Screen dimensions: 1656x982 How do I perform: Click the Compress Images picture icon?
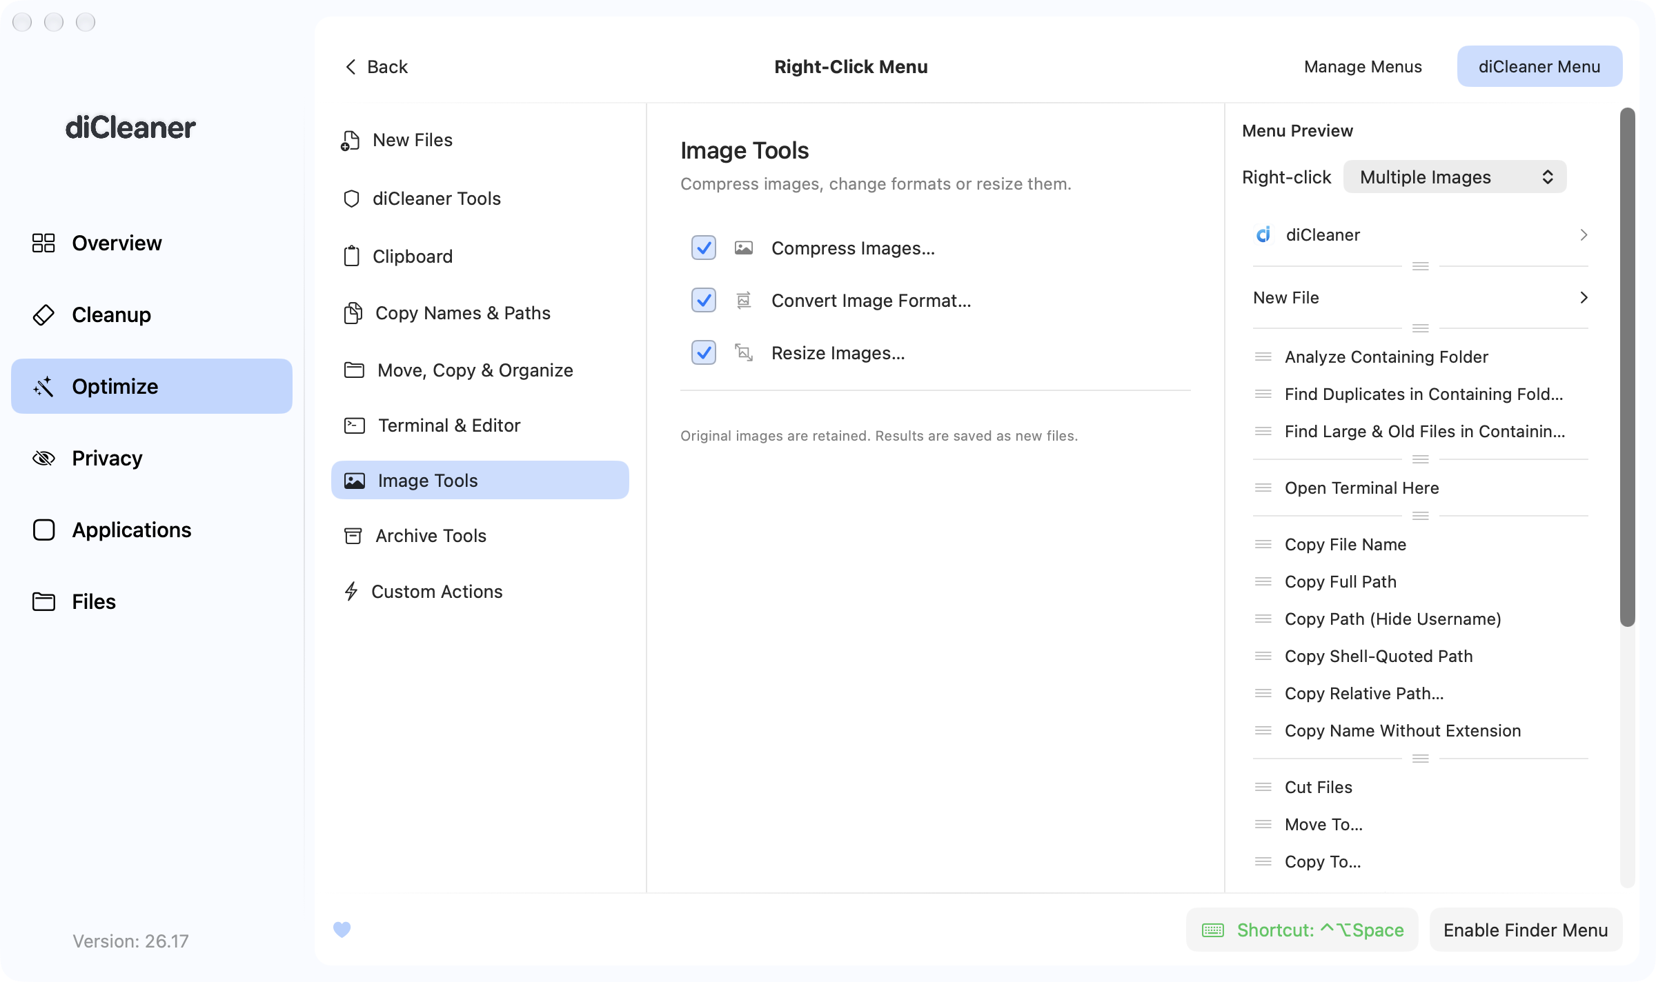(743, 248)
